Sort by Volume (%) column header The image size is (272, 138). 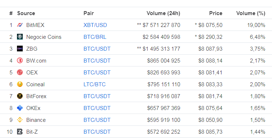[x=251, y=13]
